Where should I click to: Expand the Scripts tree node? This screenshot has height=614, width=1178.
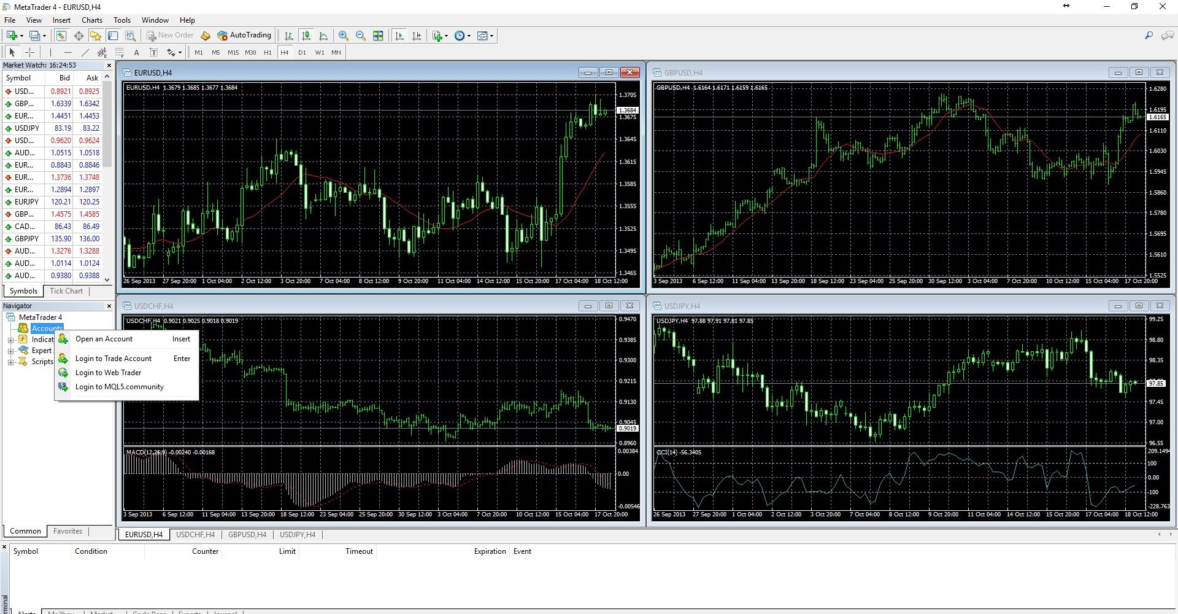tap(10, 362)
